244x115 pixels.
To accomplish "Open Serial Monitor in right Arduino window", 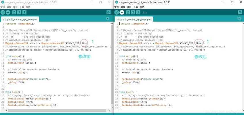I will (x=240, y=12).
